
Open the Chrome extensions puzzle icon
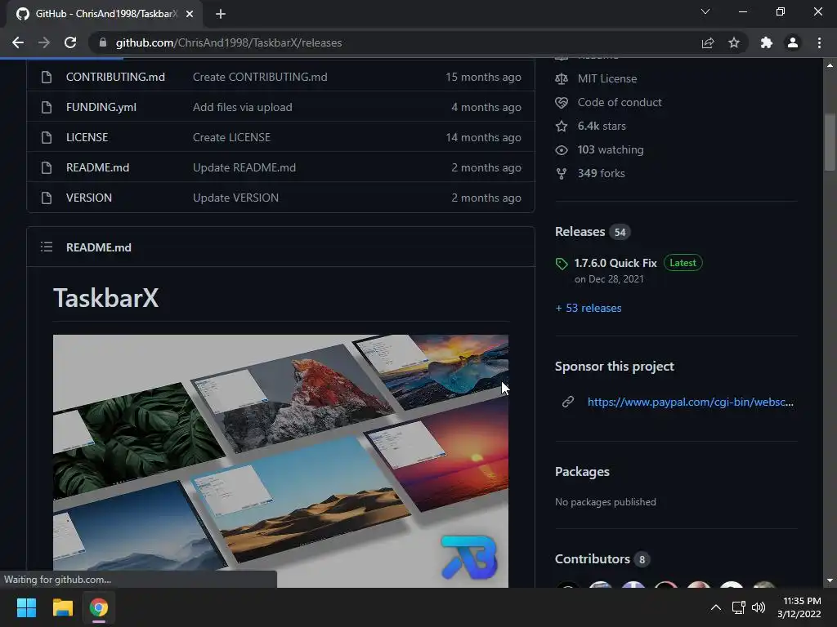coord(767,42)
